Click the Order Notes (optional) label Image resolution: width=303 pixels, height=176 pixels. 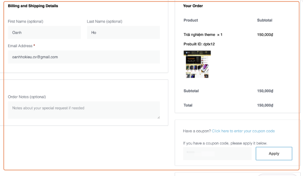point(27,97)
